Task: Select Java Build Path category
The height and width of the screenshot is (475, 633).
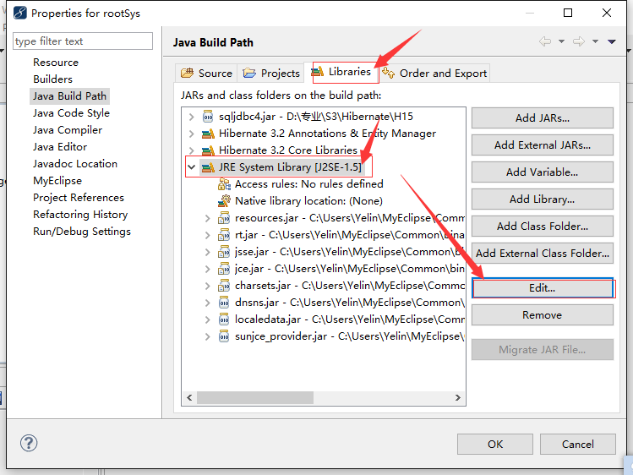Action: pos(69,96)
